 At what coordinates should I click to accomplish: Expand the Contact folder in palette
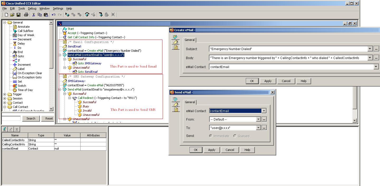pyautogui.click(x=5, y=103)
